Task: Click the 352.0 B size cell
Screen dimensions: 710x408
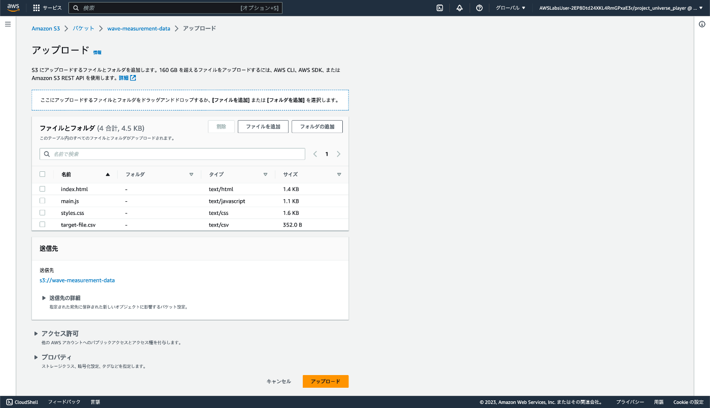Action: [293, 225]
